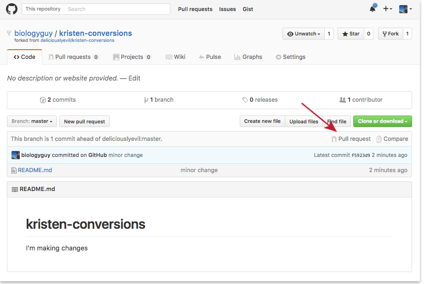Screen dimensions: 424x284
Task: Open biologyguy committer profile link
Action: click(36, 155)
